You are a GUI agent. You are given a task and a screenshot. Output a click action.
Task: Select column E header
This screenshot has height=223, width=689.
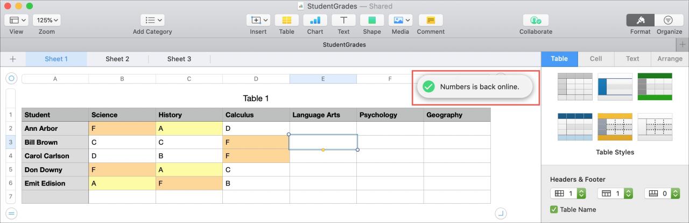323,79
